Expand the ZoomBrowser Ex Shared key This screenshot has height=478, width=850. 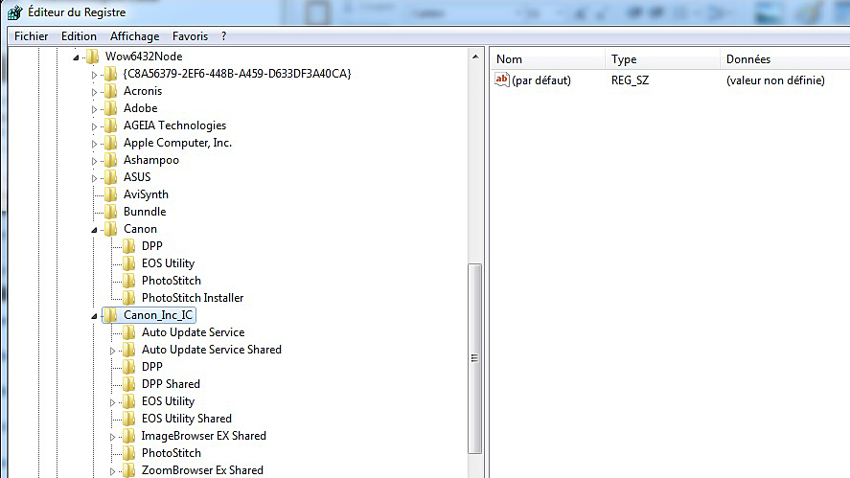(x=113, y=471)
